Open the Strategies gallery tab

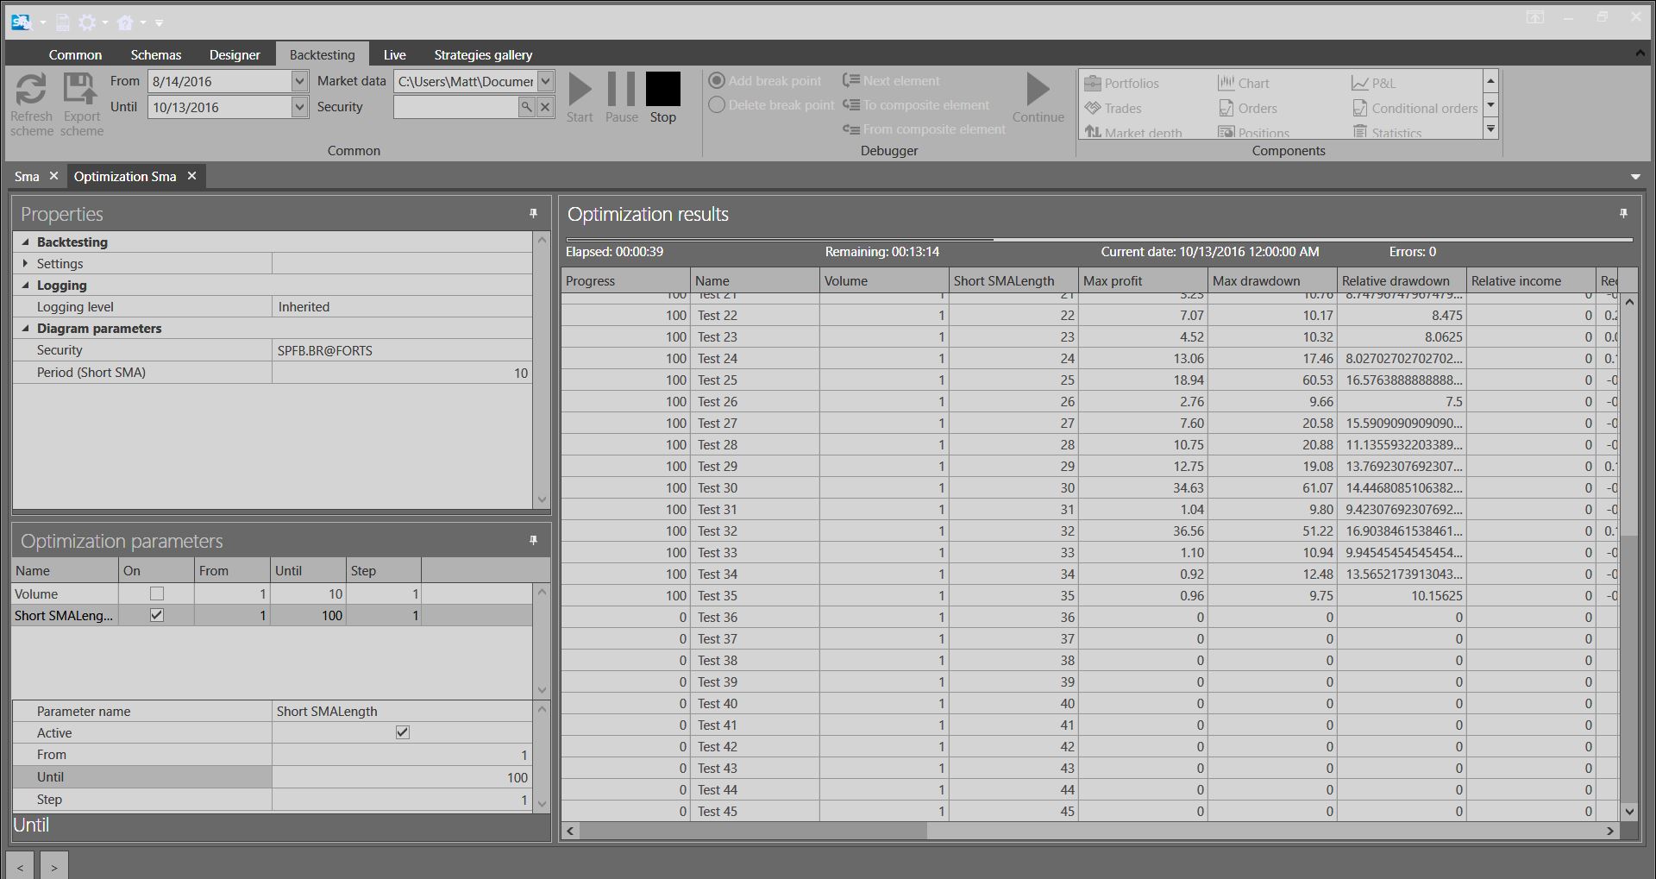(483, 54)
